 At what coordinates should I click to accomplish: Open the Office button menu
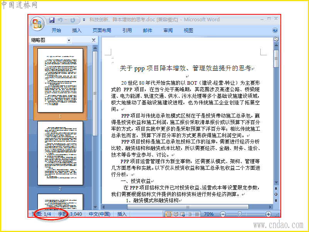point(37,24)
